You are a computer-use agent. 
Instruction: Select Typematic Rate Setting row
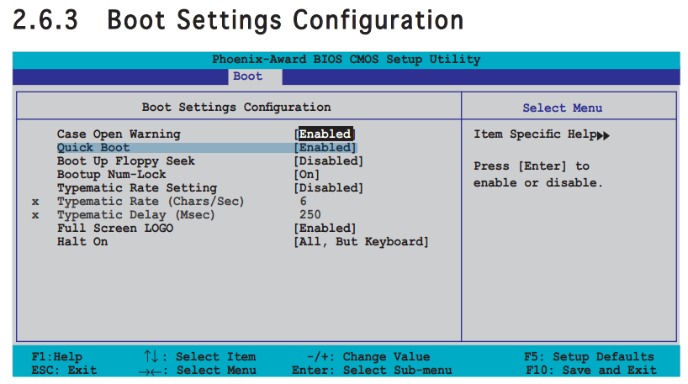137,188
